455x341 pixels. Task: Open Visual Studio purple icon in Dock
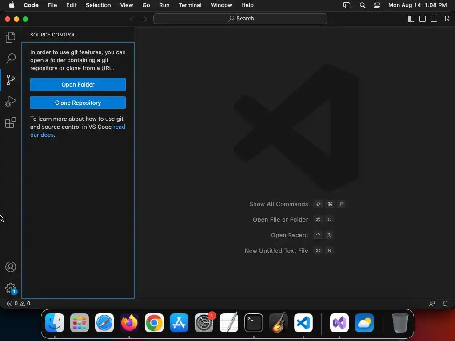(x=339, y=323)
